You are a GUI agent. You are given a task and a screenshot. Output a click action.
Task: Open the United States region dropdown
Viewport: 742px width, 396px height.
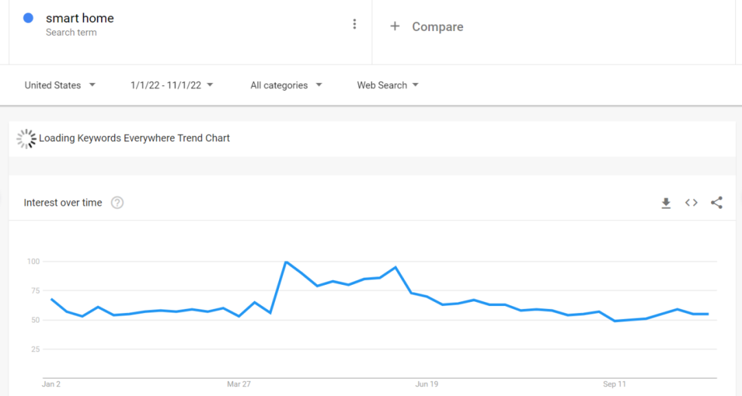(60, 85)
